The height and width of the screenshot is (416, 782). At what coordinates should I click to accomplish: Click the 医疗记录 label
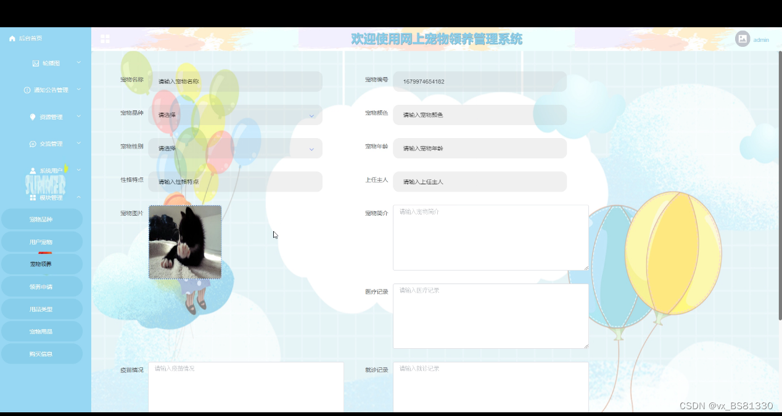coord(376,292)
